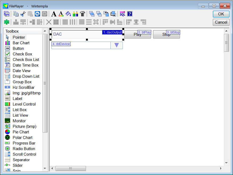Click the colored pencils icon

click(x=75, y=14)
